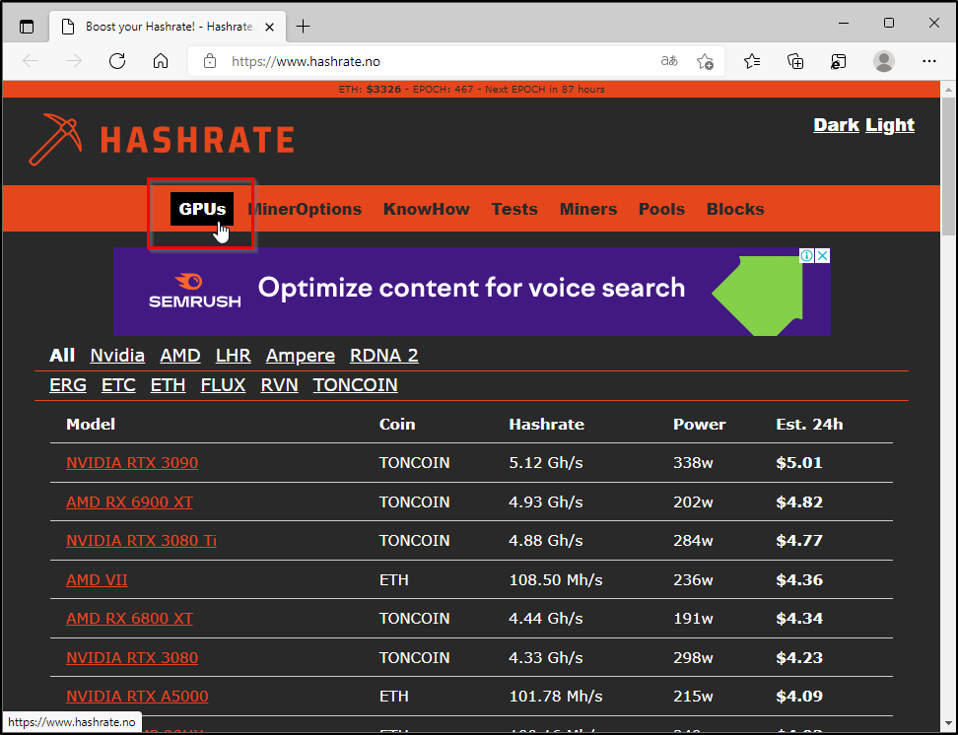
Task: Filter GPUs by LHR
Action: pos(234,355)
